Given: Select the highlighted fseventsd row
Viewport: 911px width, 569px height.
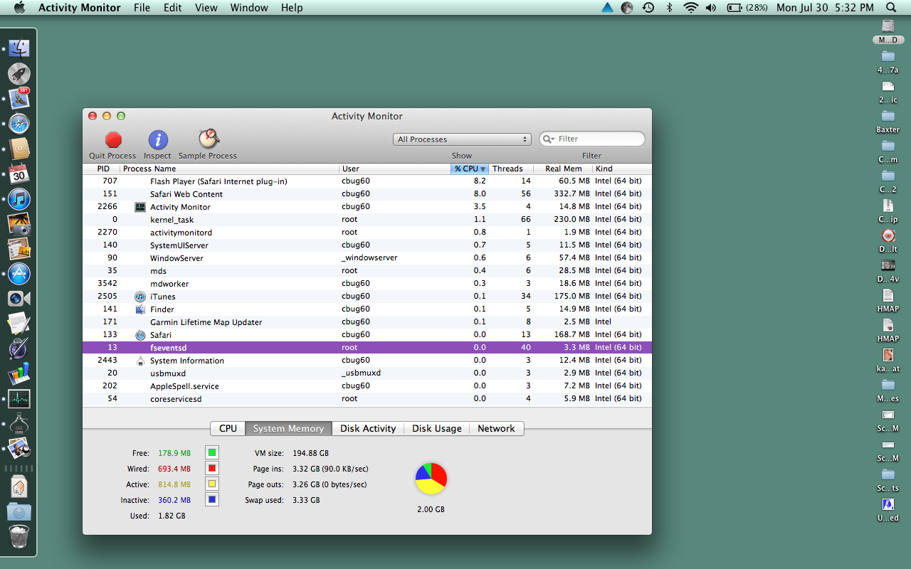Looking at the screenshot, I should pos(367,348).
